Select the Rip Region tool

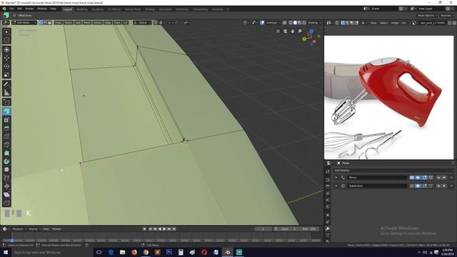pos(6,203)
